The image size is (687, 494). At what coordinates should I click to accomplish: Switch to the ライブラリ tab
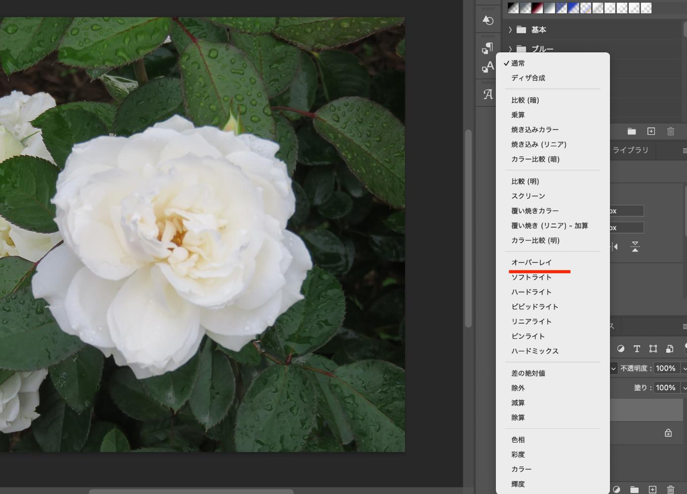630,150
